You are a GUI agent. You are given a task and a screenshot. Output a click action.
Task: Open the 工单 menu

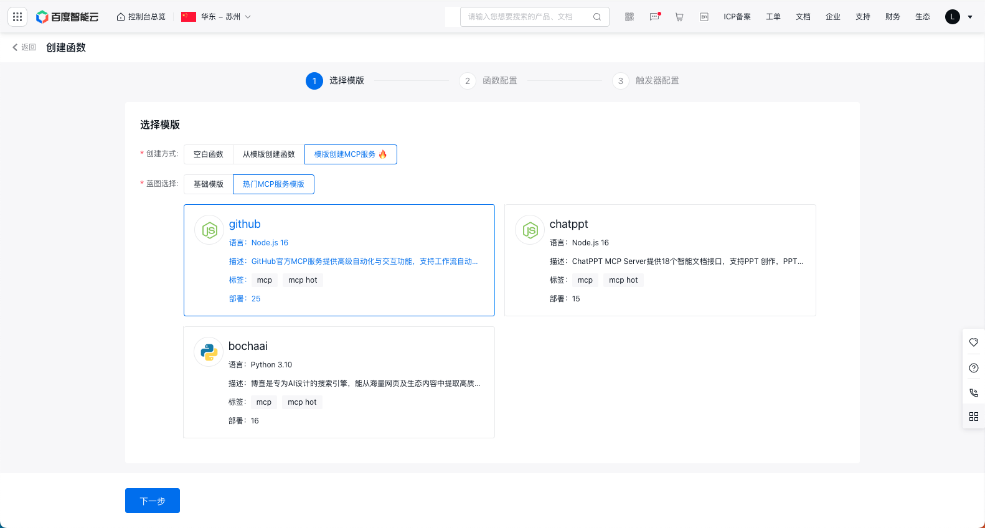click(x=773, y=17)
